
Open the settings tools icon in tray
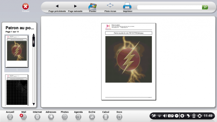[x=154, y=116]
